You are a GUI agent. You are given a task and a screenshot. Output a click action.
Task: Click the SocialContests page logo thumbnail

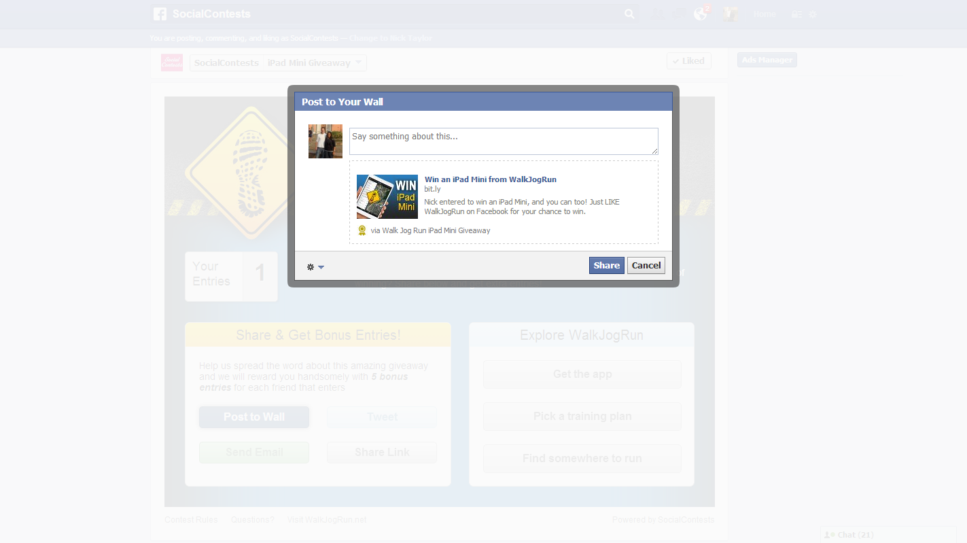(x=172, y=63)
